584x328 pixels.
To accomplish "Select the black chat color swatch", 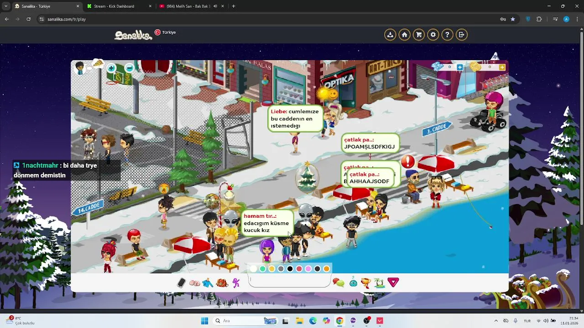I will coord(290,269).
